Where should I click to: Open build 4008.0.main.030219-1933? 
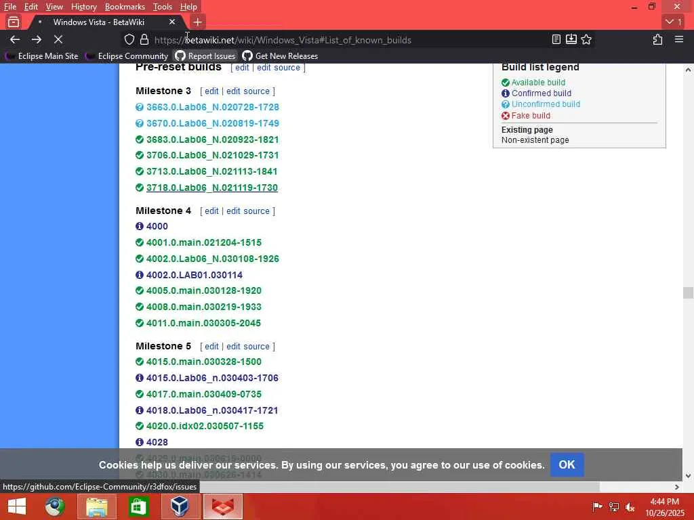point(203,307)
